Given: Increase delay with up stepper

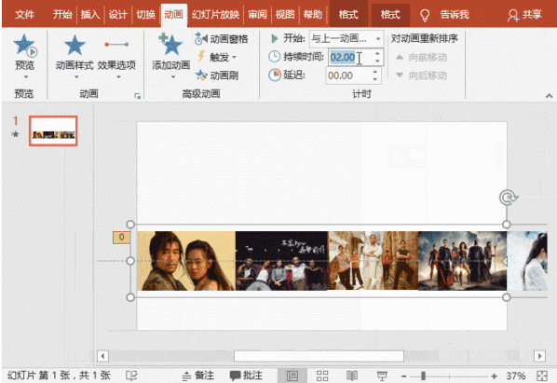Looking at the screenshot, I should point(375,72).
